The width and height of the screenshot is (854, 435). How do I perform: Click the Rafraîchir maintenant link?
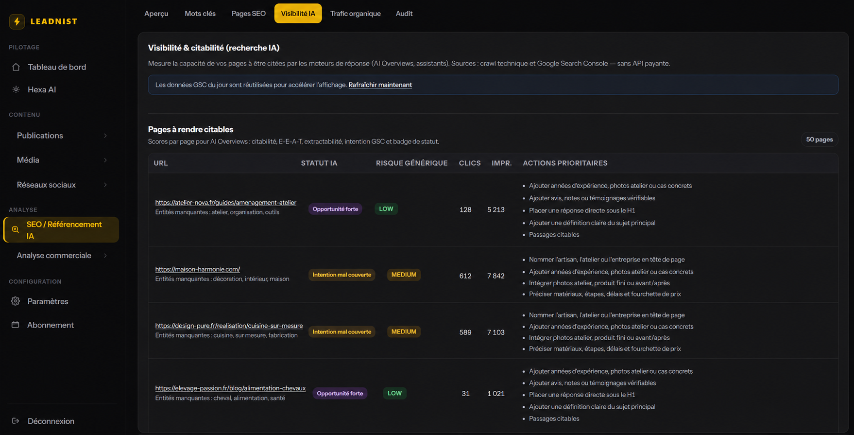tap(380, 85)
